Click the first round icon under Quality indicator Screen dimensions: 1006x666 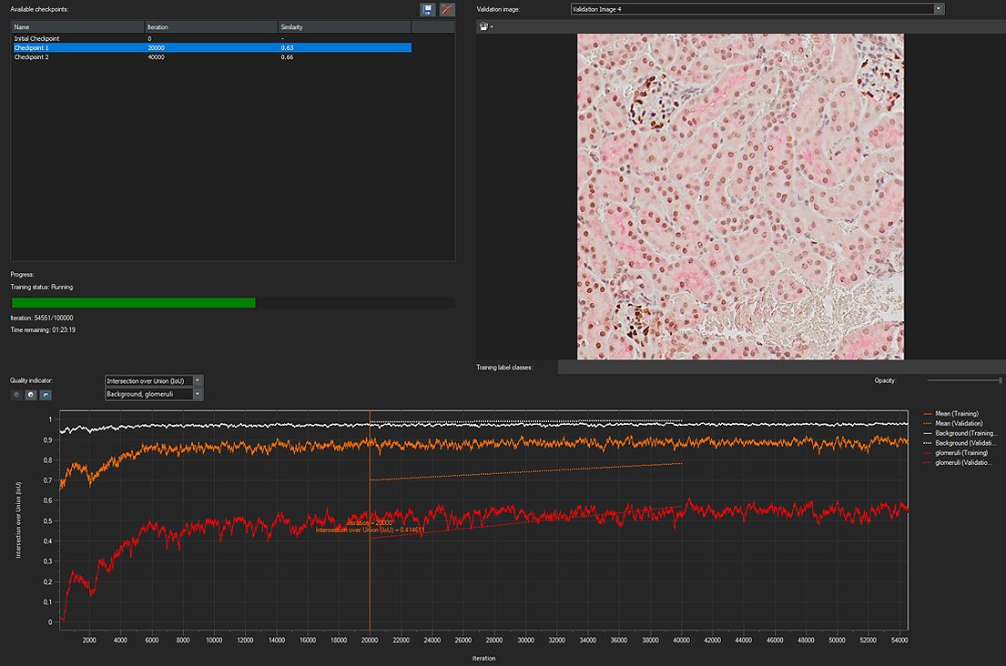pyautogui.click(x=16, y=395)
